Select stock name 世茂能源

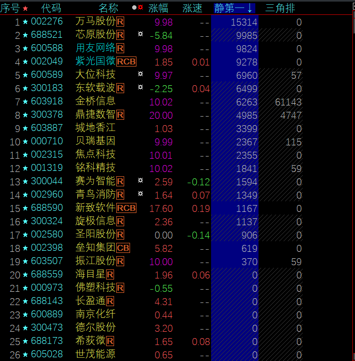coord(95,354)
